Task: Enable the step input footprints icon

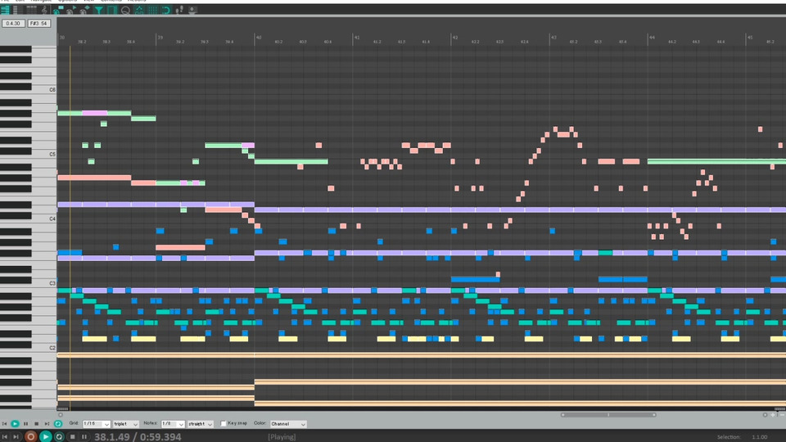Action: tap(179, 10)
